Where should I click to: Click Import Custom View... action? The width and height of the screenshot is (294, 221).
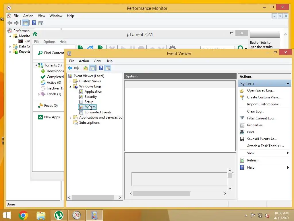pyautogui.click(x=264, y=104)
